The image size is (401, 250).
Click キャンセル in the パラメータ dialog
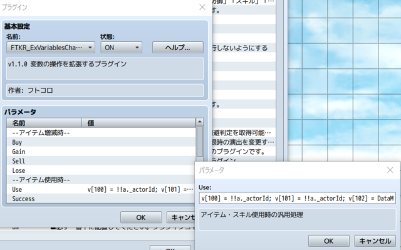tap(375, 241)
